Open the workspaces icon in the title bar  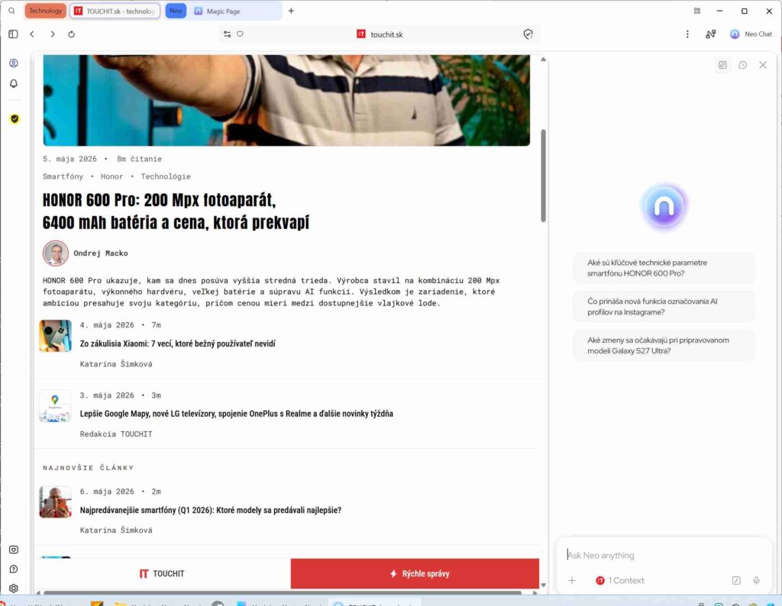coord(696,11)
